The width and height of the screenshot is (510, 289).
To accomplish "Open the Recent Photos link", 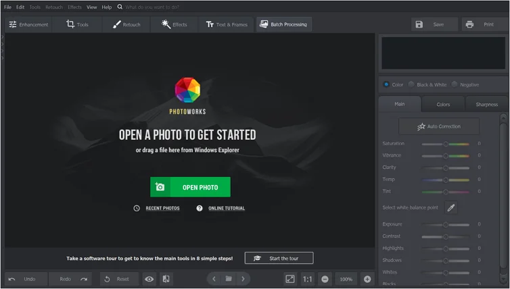I will tap(162, 208).
